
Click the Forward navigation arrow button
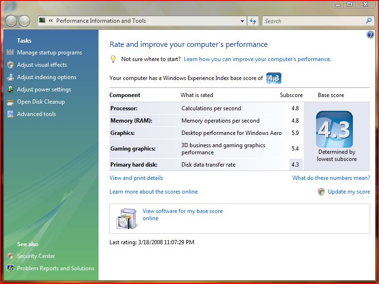click(x=24, y=21)
